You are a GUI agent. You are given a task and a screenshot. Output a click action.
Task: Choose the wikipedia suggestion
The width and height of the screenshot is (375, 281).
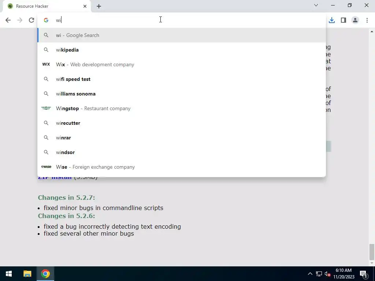[182, 50]
